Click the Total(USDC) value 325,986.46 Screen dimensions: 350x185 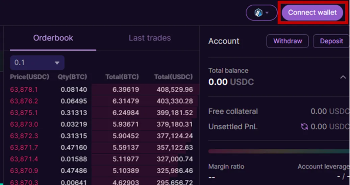pos(175,171)
